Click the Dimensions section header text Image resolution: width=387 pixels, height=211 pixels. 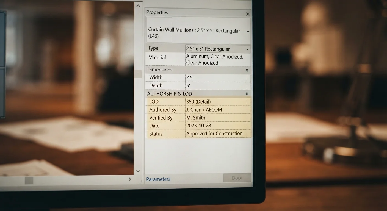point(160,70)
